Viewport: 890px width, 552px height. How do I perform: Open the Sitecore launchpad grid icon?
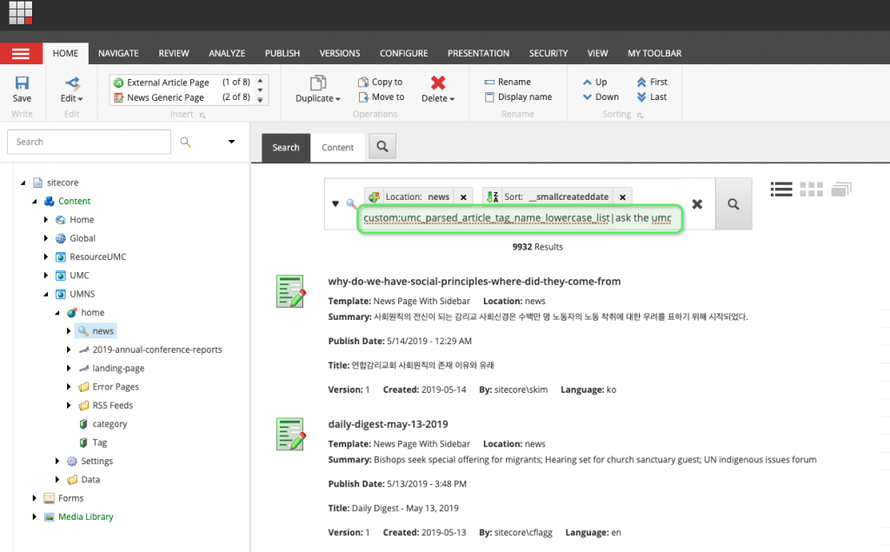tap(21, 12)
